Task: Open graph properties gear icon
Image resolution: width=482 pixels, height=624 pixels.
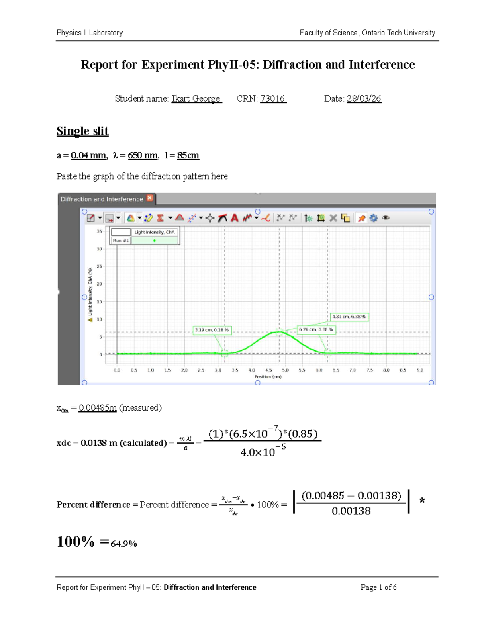Action: pyautogui.click(x=374, y=218)
